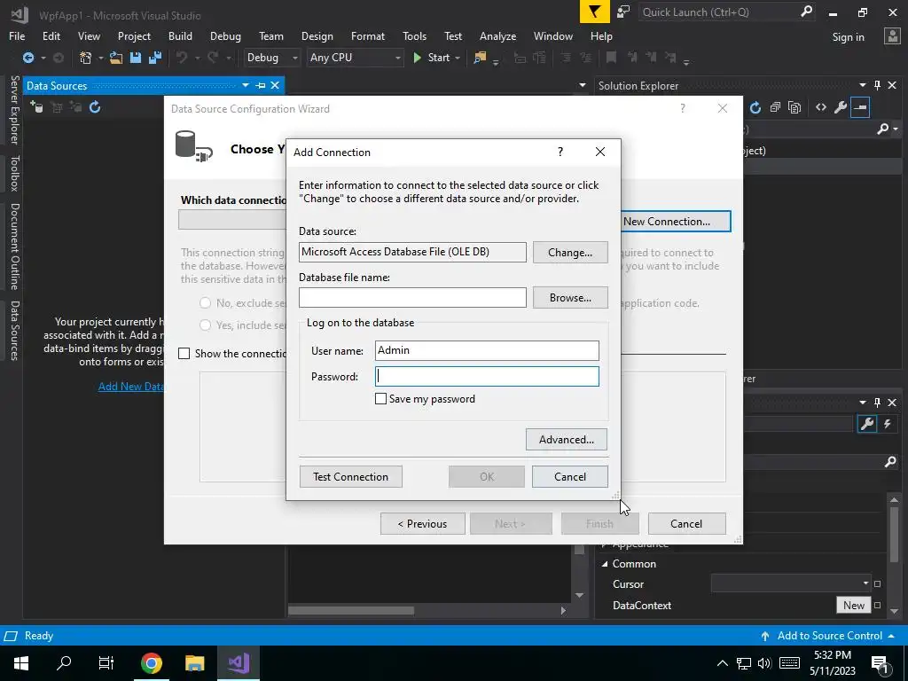Click the notifications flag icon
908x681 pixels.
(x=594, y=12)
